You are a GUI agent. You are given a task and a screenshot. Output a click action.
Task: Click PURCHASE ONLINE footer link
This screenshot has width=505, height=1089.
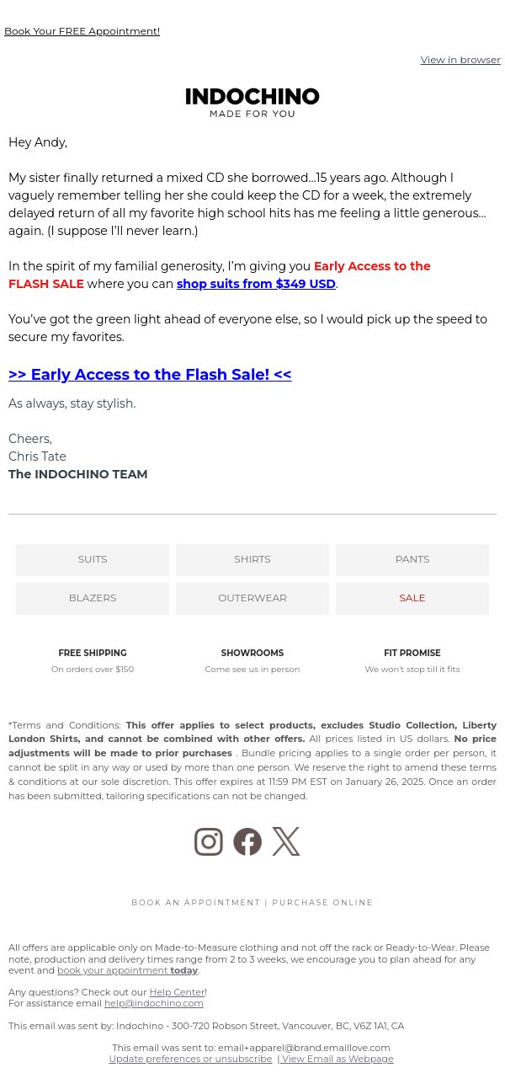point(322,902)
